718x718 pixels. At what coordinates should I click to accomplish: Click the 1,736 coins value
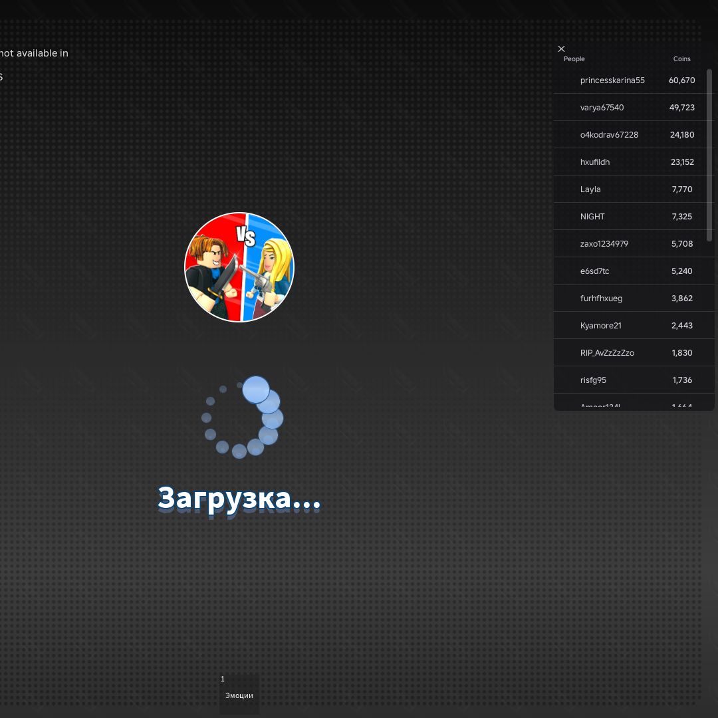point(682,380)
